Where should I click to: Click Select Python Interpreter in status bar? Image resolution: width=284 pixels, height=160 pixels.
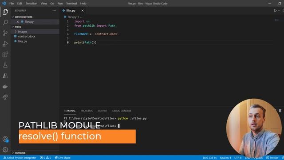(x=20, y=158)
